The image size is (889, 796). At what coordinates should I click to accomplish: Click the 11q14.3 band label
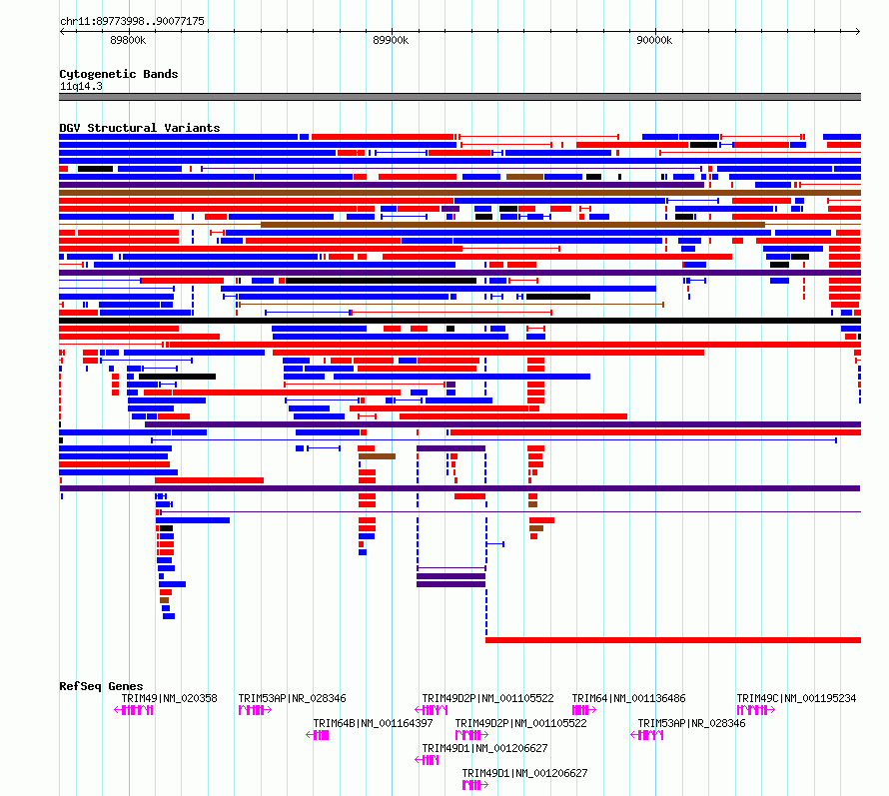[81, 86]
